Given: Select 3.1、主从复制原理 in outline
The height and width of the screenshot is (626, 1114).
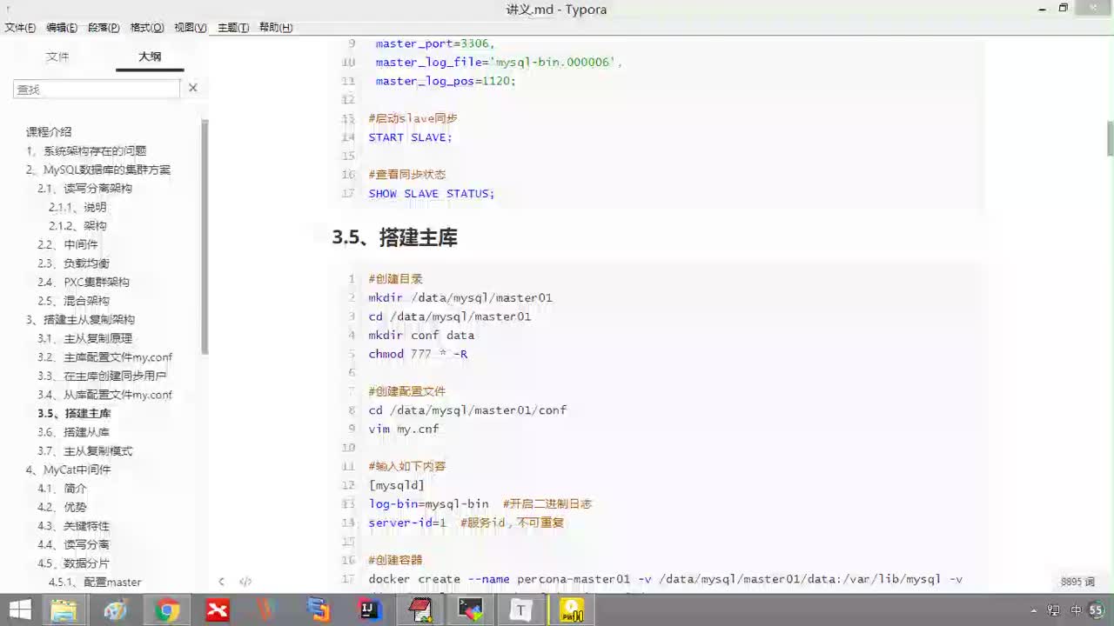Looking at the screenshot, I should 84,338.
